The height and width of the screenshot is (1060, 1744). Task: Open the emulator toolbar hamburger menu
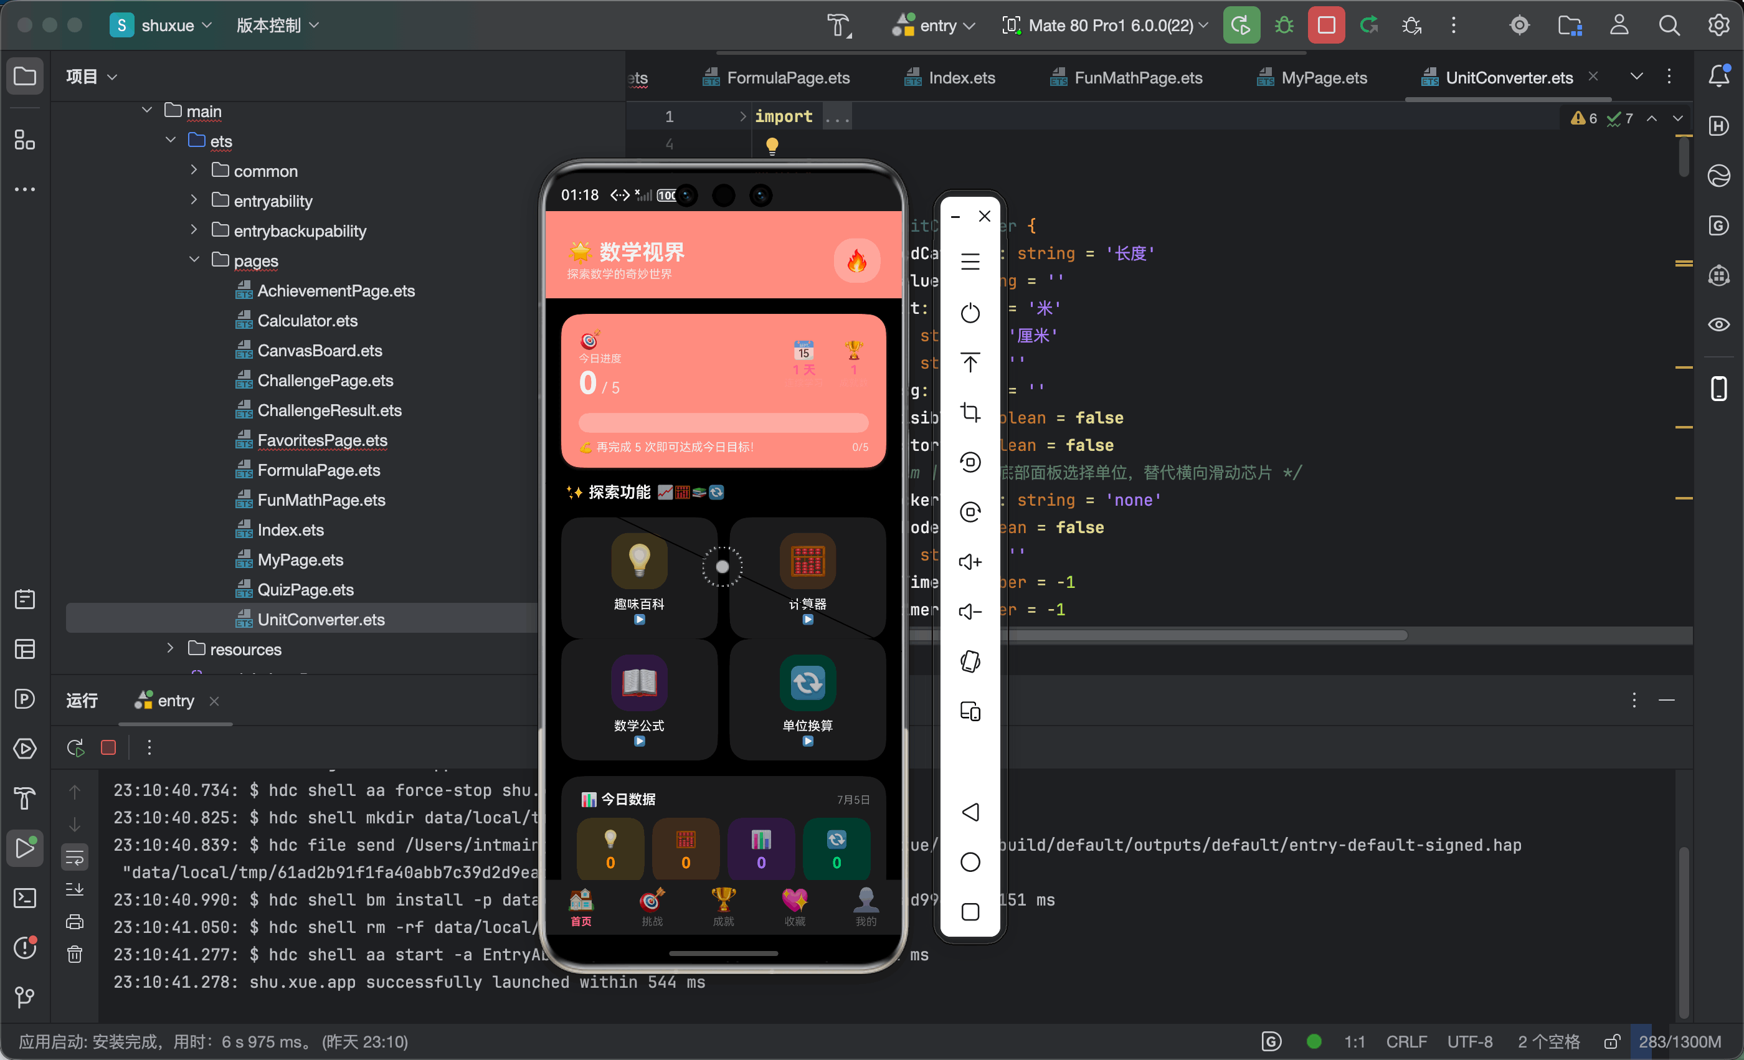(970, 262)
